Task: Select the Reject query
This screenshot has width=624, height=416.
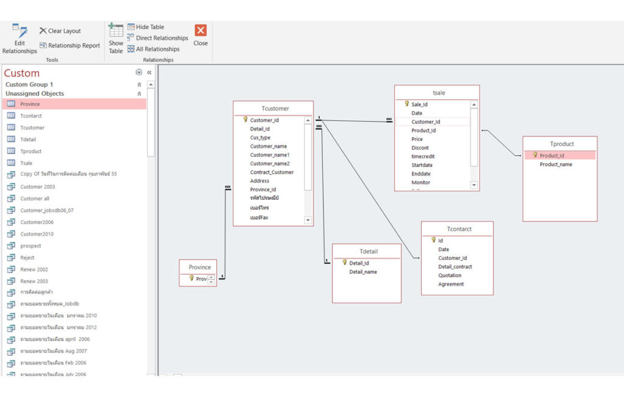Action: [74, 258]
